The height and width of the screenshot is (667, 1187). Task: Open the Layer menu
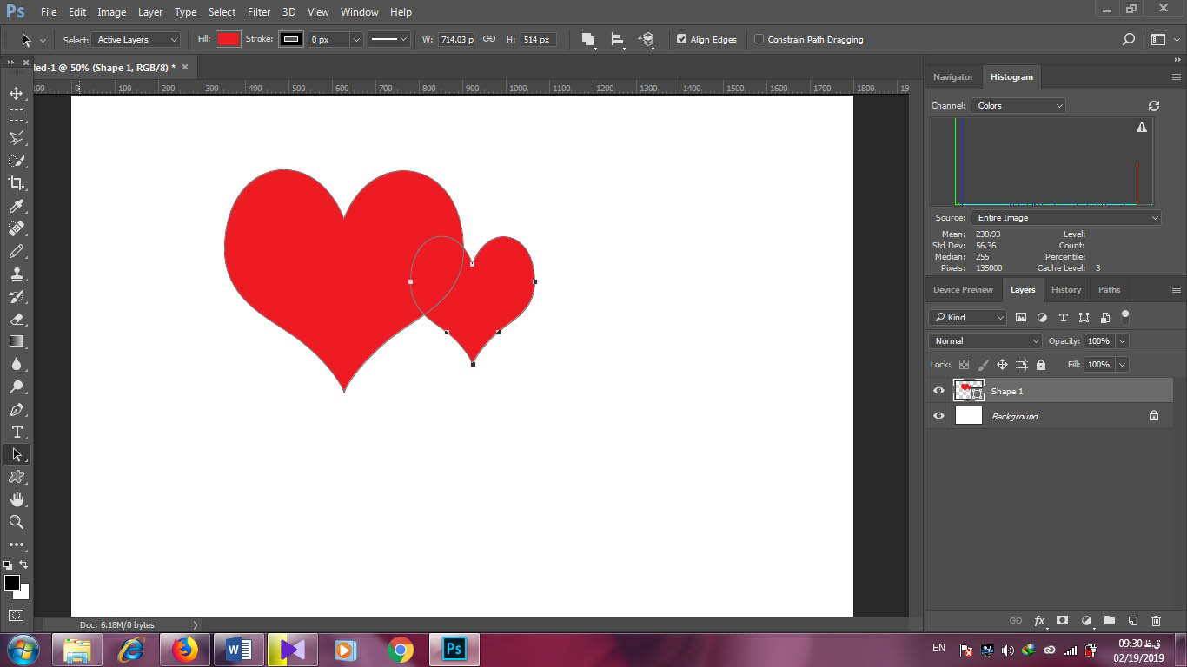(150, 12)
